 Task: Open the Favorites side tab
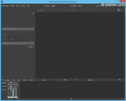[4, 86]
